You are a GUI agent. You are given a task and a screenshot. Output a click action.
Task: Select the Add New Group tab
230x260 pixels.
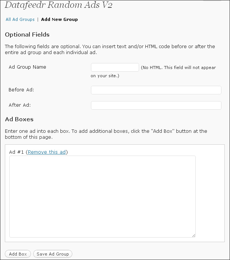click(59, 19)
